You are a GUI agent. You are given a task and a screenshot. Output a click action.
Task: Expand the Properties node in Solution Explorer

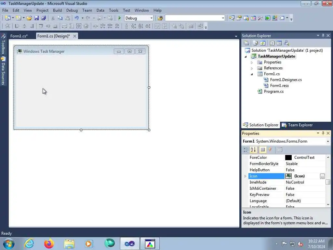[x=252, y=62]
